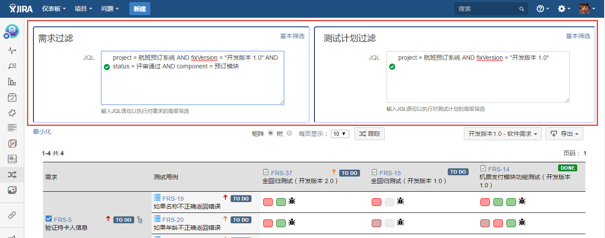
Task: Click the '1-4 共 4' result count text
Action: click(x=53, y=153)
